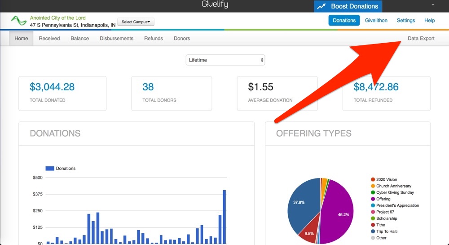Screen dimensions: 449x245
Task: Click the Scholarship legend entry
Action: coord(384,218)
